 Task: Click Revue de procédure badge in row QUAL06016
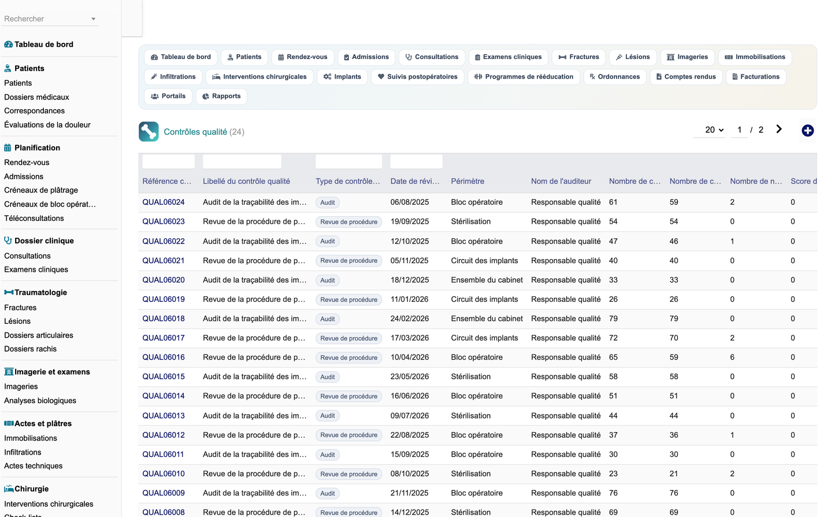click(349, 358)
